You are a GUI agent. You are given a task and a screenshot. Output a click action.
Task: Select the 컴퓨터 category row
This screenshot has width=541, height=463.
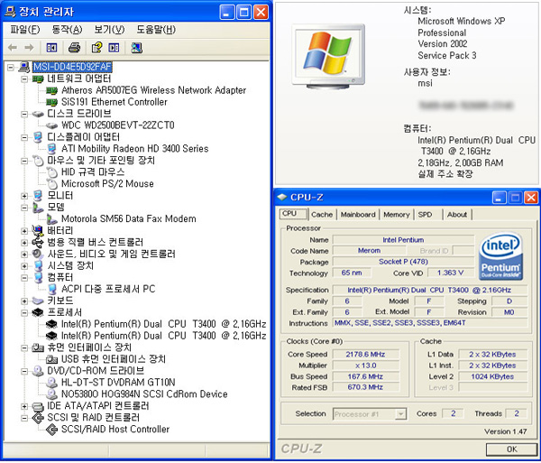pos(60,277)
